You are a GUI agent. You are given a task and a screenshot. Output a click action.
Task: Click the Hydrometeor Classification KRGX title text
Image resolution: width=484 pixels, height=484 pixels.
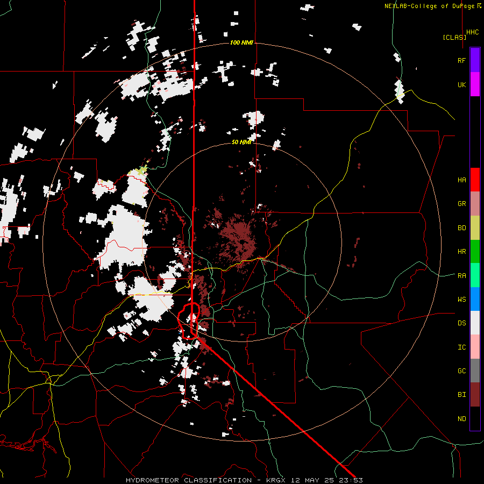pyautogui.click(x=244, y=480)
